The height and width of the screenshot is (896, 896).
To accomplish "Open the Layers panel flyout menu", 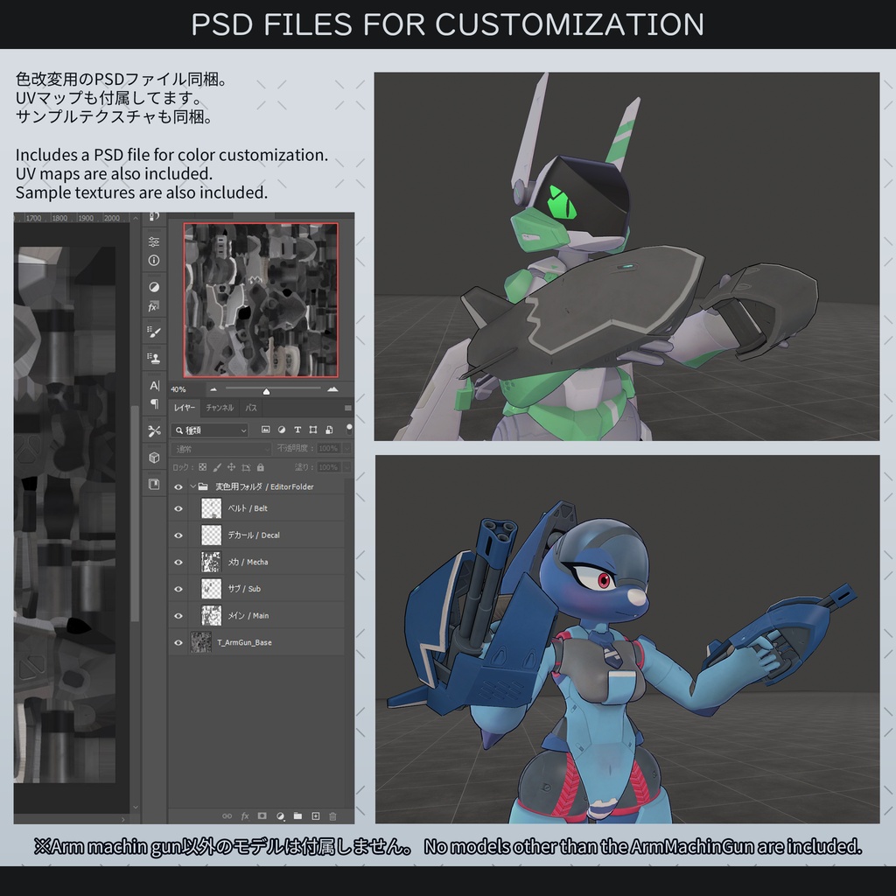I will (347, 408).
